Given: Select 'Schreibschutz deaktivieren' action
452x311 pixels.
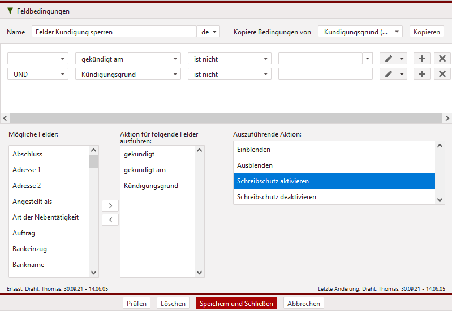Looking at the screenshot, I should pos(277,197).
